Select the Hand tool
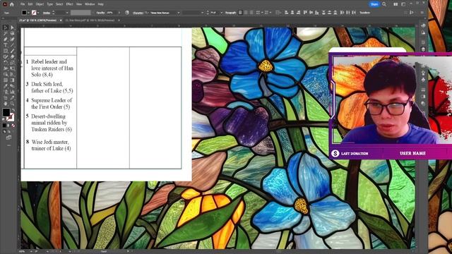This screenshot has width=452, height=254. point(5,104)
